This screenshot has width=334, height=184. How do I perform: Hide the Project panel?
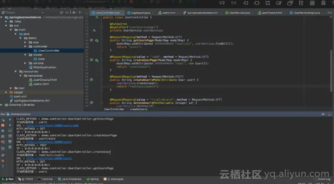click(80, 13)
